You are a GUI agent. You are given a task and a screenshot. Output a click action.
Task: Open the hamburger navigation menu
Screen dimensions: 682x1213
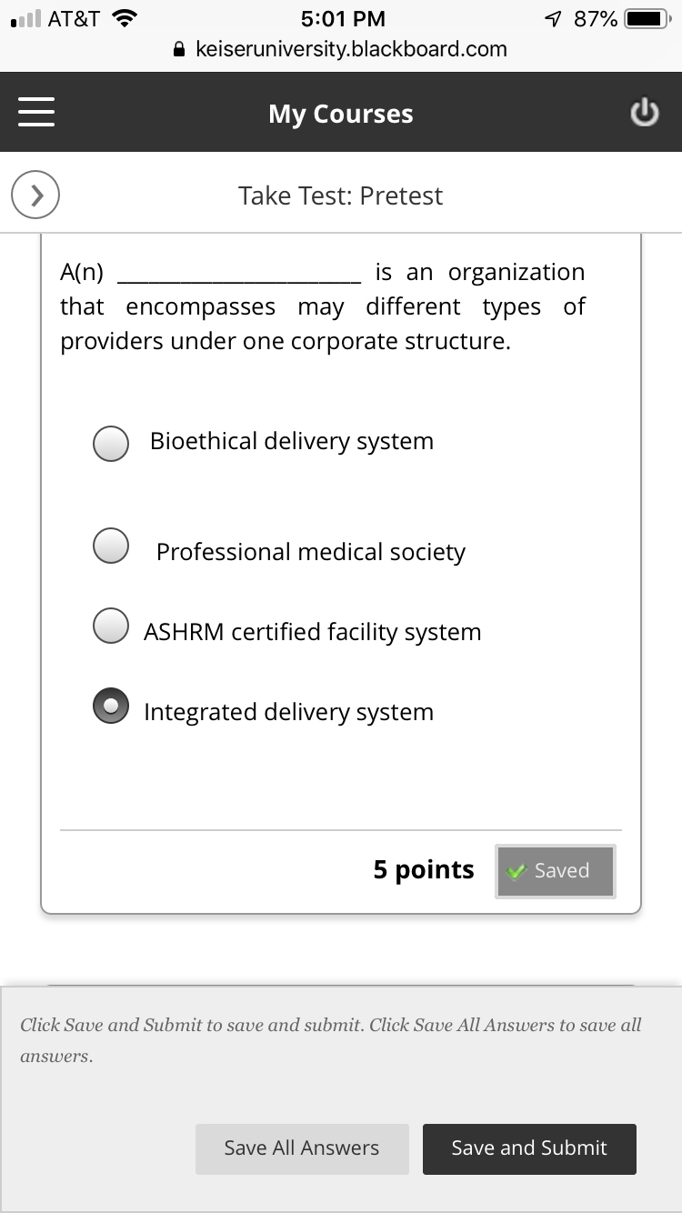[36, 114]
